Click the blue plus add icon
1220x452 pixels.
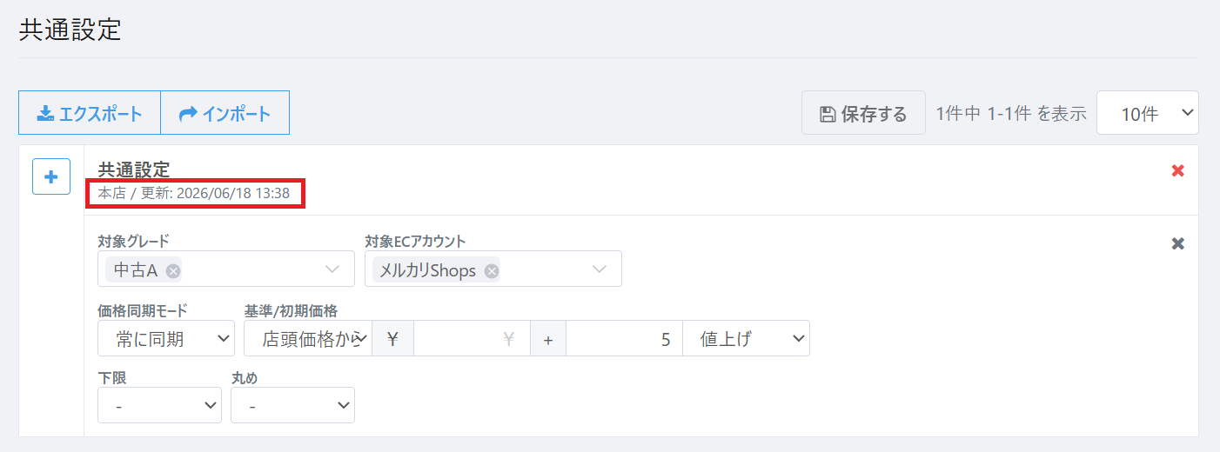pos(51,176)
